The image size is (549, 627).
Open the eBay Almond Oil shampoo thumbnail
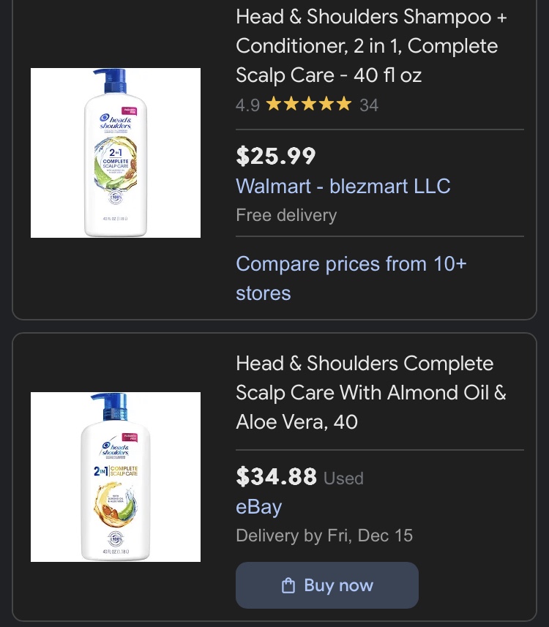click(x=116, y=477)
